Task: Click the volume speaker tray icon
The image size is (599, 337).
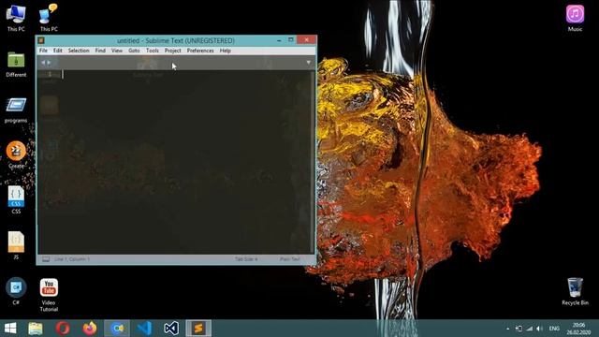Action: (x=539, y=329)
